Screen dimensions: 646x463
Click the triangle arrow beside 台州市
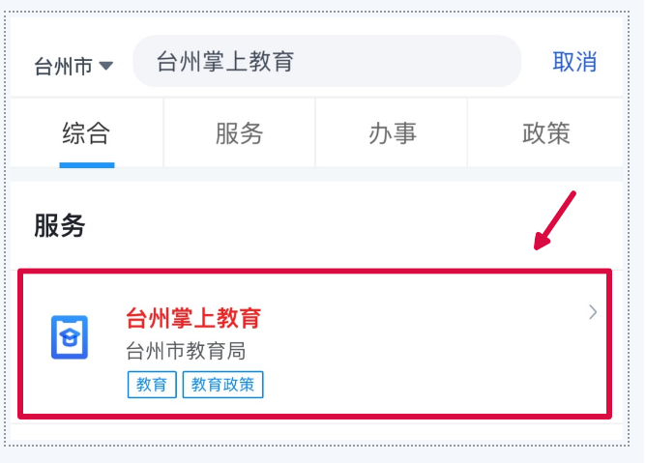[106, 66]
